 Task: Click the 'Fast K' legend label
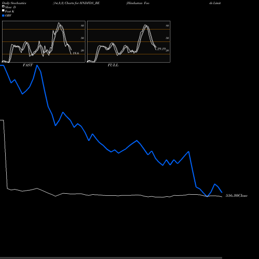click(10, 11)
